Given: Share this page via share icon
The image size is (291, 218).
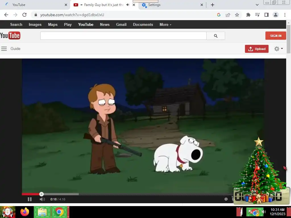Looking at the screenshot, I should point(228,15).
